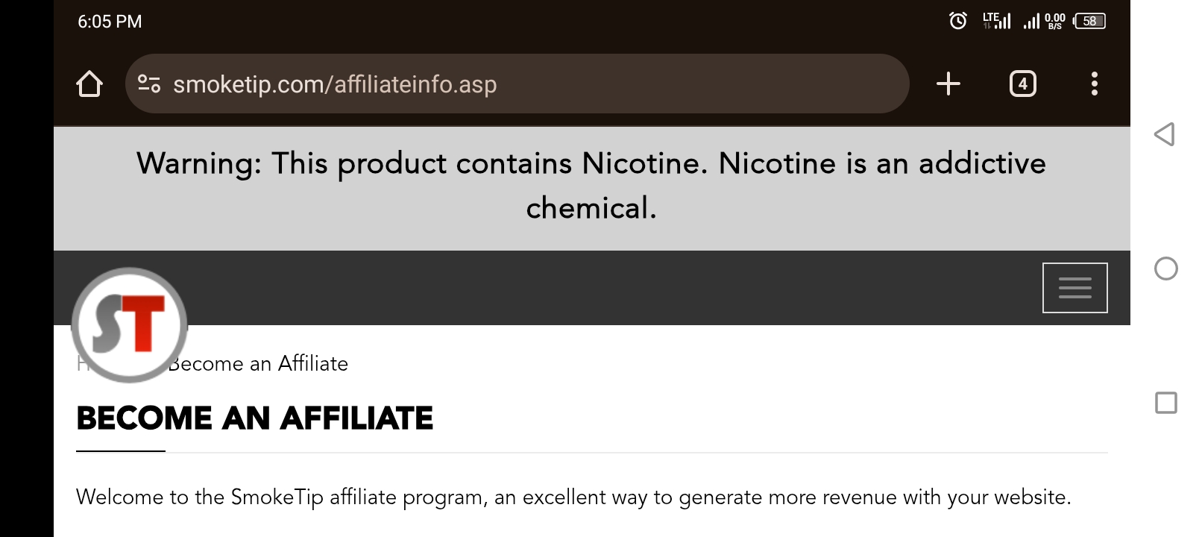The width and height of the screenshot is (1202, 537).
Task: Click the SmokeTip ST logo
Action: (130, 325)
